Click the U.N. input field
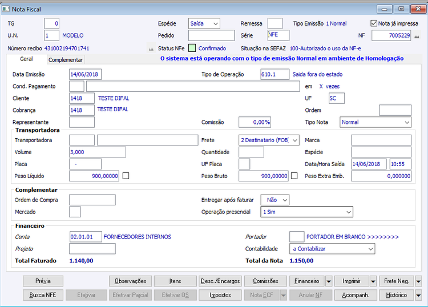Image resolution: width=428 pixels, height=307 pixels. tap(52, 35)
